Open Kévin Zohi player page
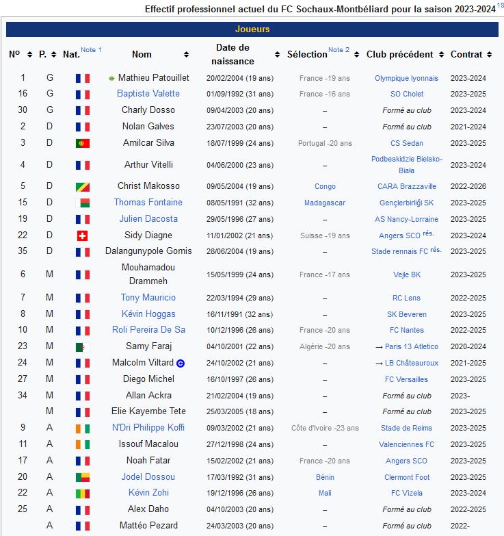This screenshot has height=536, width=504. [148, 493]
